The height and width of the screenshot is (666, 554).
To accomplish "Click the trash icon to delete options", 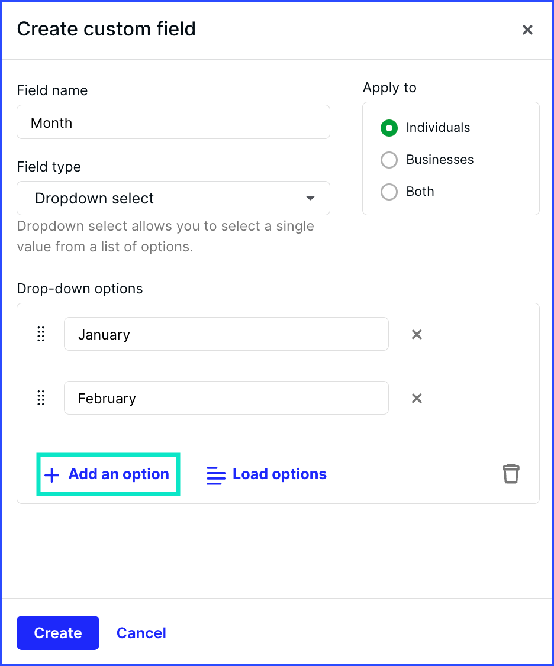I will point(511,474).
